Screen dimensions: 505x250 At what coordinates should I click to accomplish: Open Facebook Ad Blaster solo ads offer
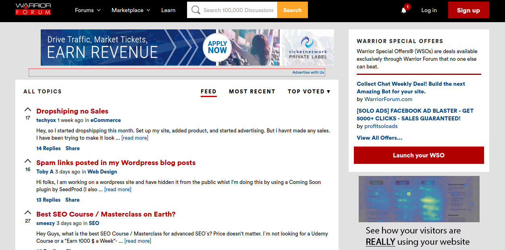pyautogui.click(x=415, y=114)
